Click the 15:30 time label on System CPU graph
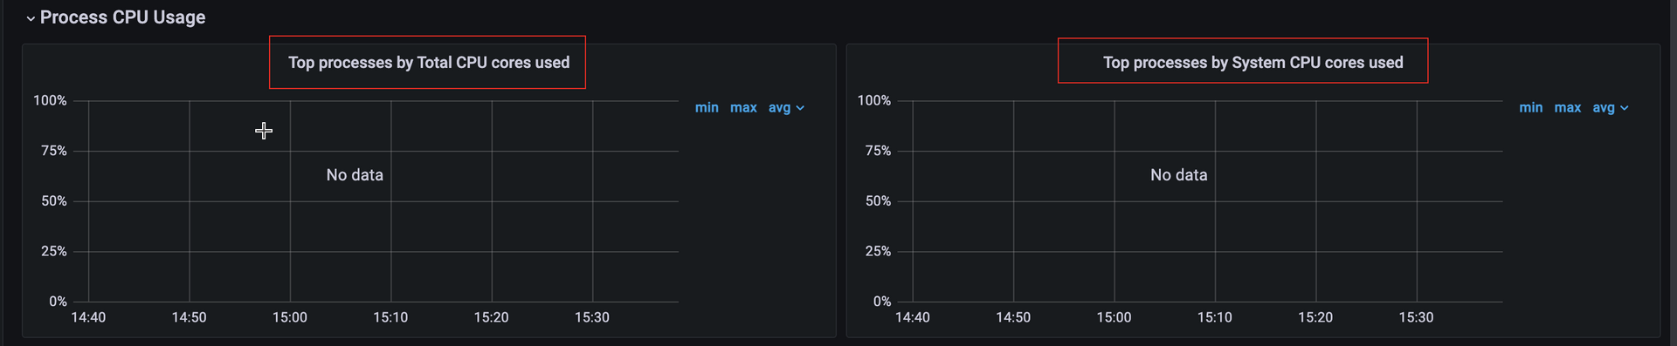This screenshot has width=1677, height=346. [x=1416, y=317]
